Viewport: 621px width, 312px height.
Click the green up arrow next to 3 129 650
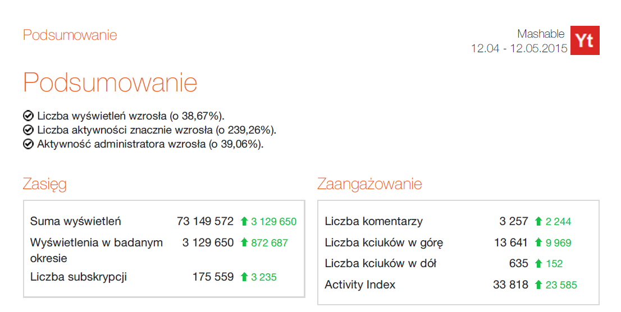(244, 221)
